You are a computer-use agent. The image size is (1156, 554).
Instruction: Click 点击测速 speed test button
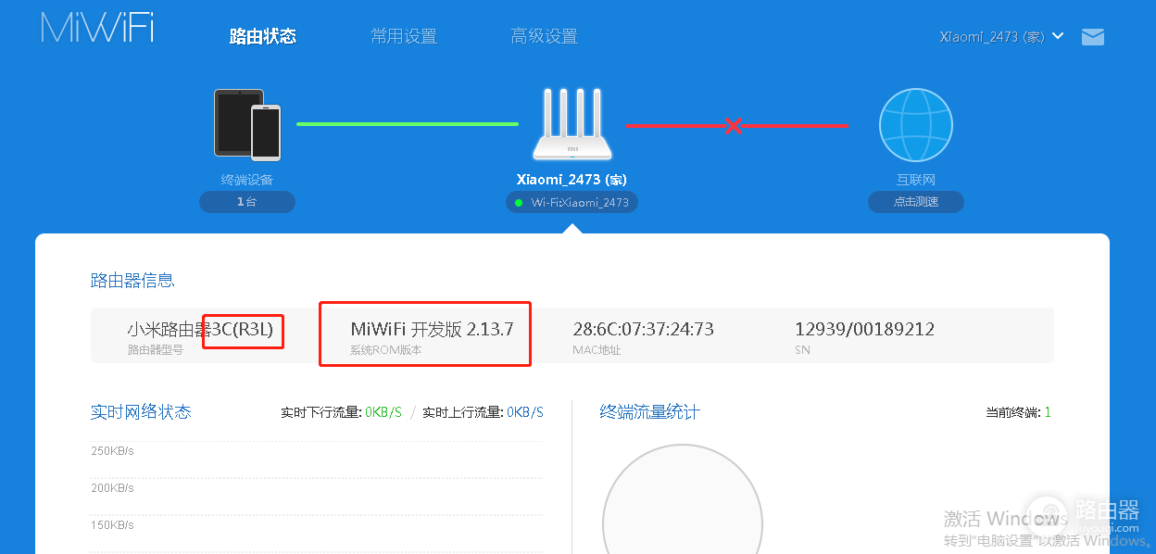[x=916, y=202]
